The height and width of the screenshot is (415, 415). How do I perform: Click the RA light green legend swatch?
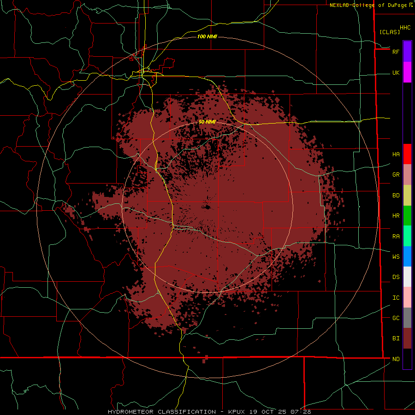click(x=407, y=236)
